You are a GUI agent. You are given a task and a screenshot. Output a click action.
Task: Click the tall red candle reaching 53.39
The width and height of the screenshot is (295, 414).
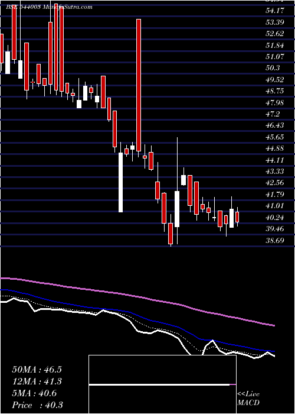click(139, 85)
